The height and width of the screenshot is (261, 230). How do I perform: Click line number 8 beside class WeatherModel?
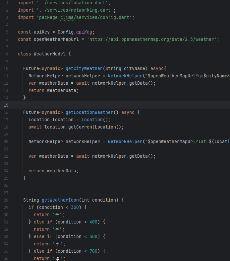click(x=7, y=54)
